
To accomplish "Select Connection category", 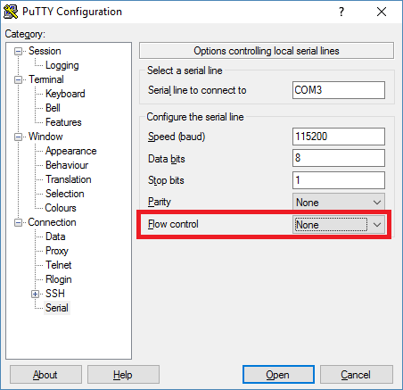I will click(52, 222).
